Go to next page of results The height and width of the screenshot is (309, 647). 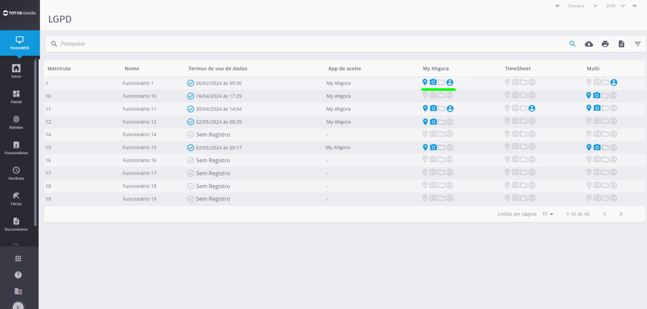point(621,214)
